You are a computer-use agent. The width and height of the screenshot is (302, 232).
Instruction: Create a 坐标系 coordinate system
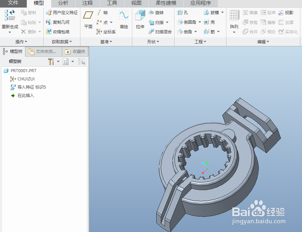tap(106, 32)
